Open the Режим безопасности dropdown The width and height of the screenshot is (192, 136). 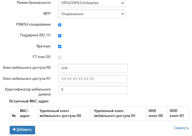92,3
